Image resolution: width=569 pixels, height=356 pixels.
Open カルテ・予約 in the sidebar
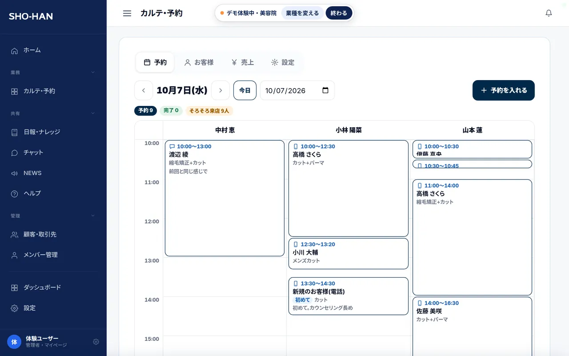pos(53,91)
